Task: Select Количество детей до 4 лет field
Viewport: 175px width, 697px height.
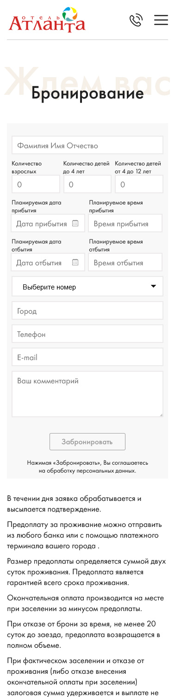Action: coord(87,184)
